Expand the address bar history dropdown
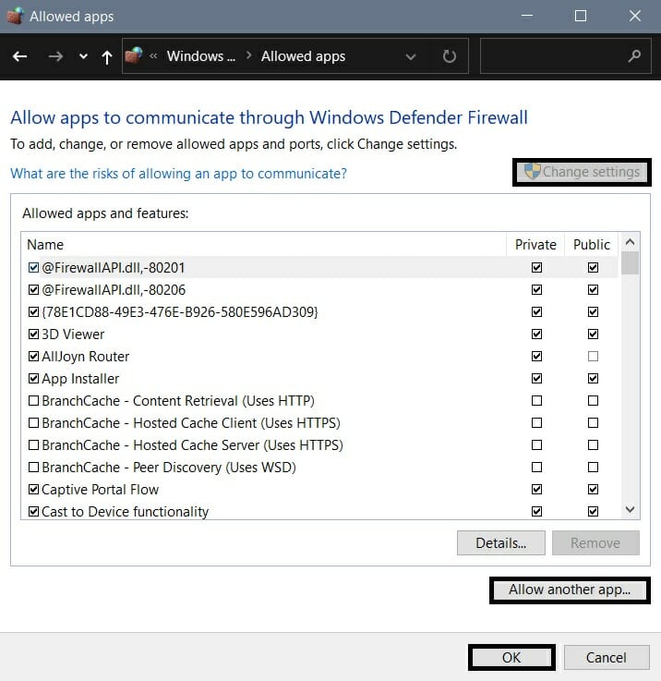 click(x=411, y=56)
